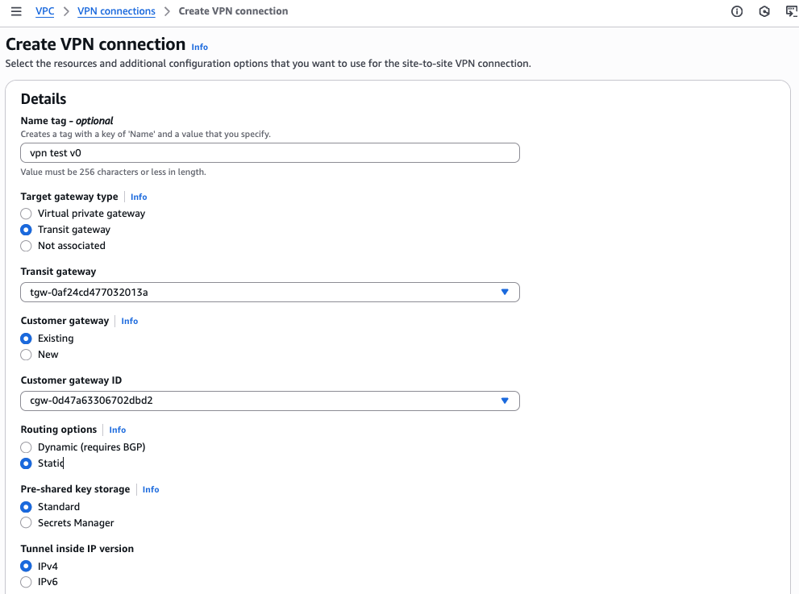
Task: Open the info panel icon in header
Action: pyautogui.click(x=737, y=11)
